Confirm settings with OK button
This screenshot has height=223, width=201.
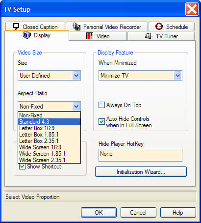tap(99, 213)
